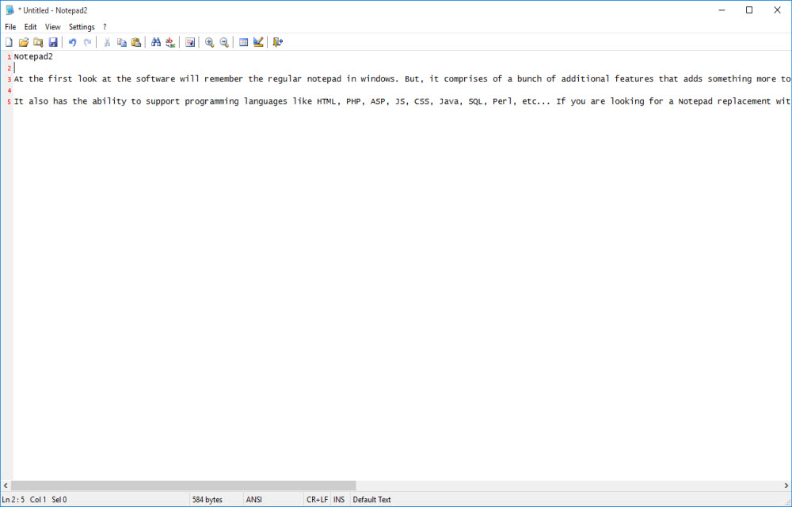Image resolution: width=792 pixels, height=507 pixels.
Task: Open Replace with the abc icon
Action: point(171,43)
